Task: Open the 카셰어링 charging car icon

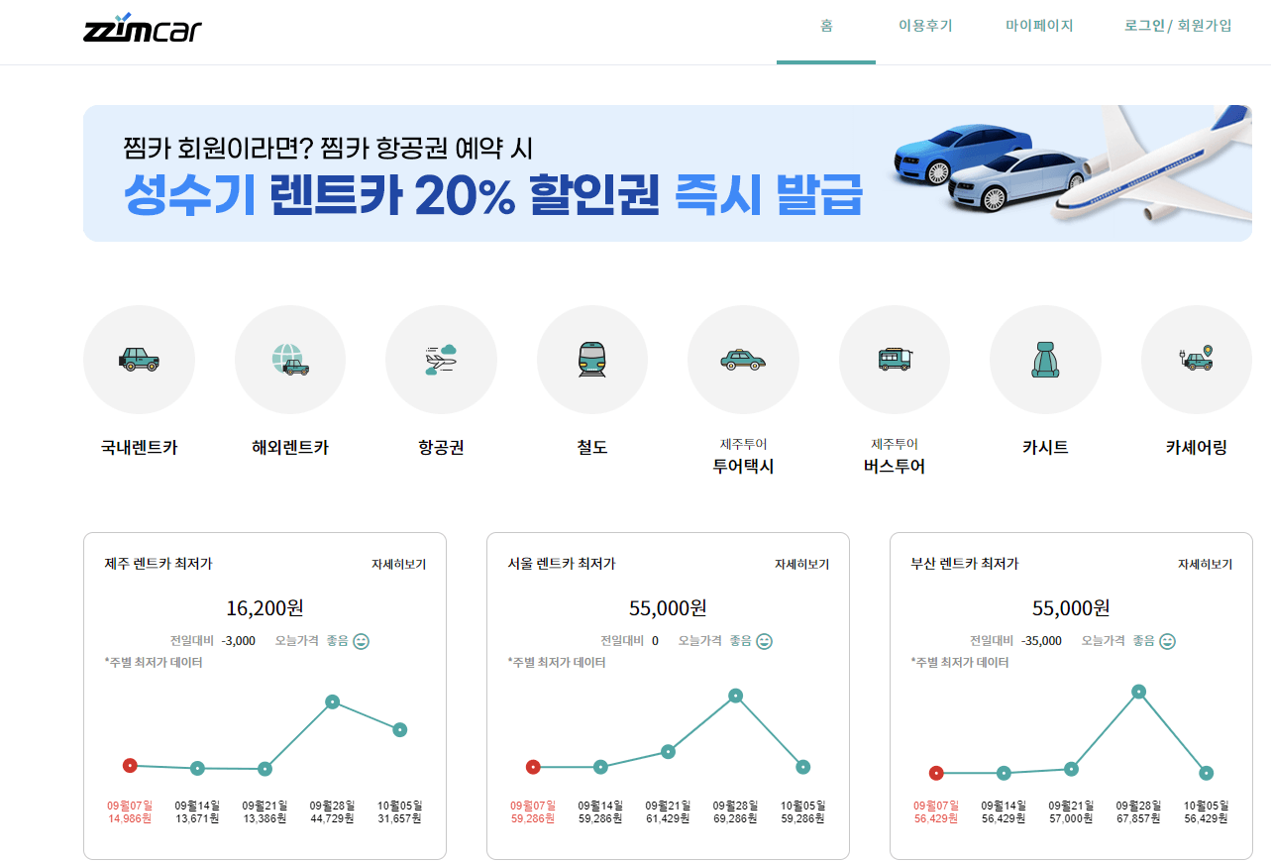Action: [1197, 359]
